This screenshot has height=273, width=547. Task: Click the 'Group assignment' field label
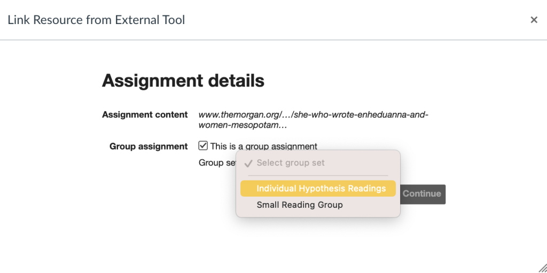pyautogui.click(x=149, y=146)
